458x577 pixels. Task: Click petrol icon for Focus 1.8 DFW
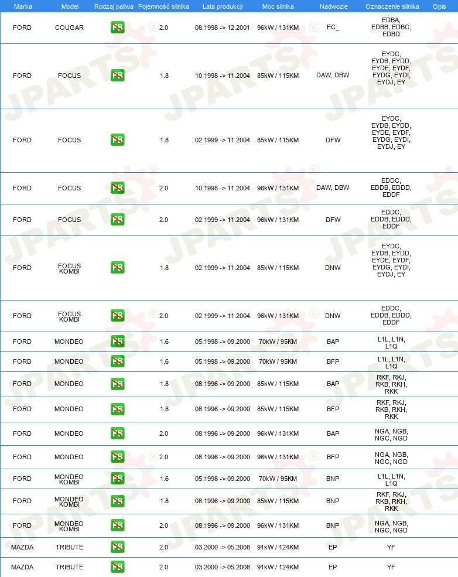pyautogui.click(x=117, y=140)
